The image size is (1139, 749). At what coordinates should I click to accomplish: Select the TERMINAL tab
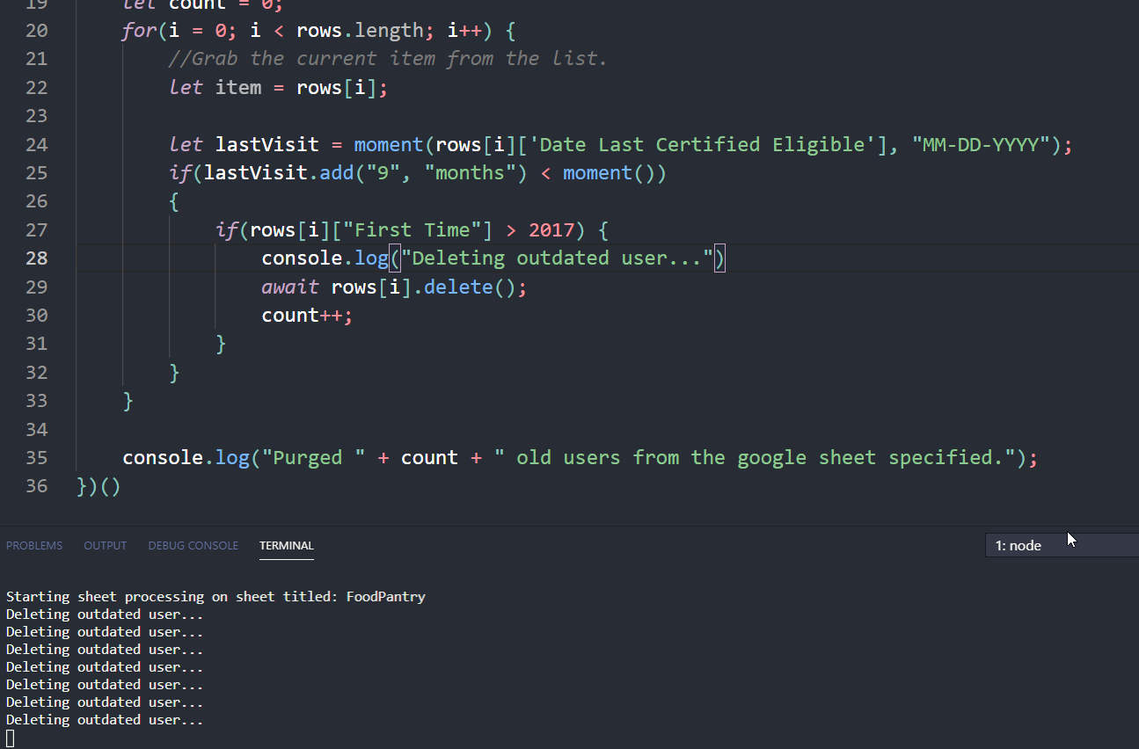click(286, 545)
